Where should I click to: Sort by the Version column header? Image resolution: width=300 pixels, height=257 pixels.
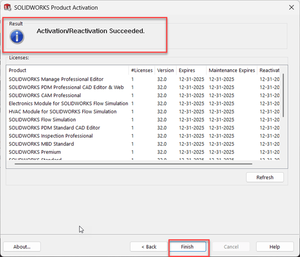click(x=166, y=70)
